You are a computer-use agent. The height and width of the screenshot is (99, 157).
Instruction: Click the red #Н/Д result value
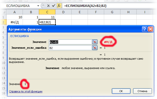(108, 42)
